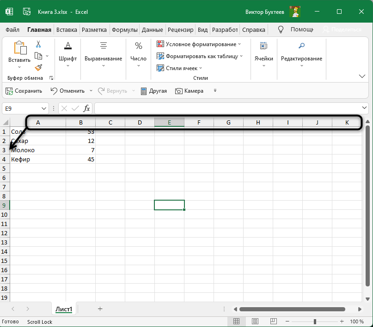Collapse the ribbon with chevron
This screenshot has width=373, height=327.
(x=362, y=76)
